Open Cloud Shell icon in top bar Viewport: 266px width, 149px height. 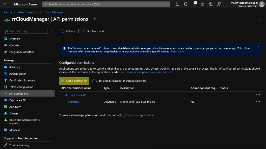(x=177, y=4)
